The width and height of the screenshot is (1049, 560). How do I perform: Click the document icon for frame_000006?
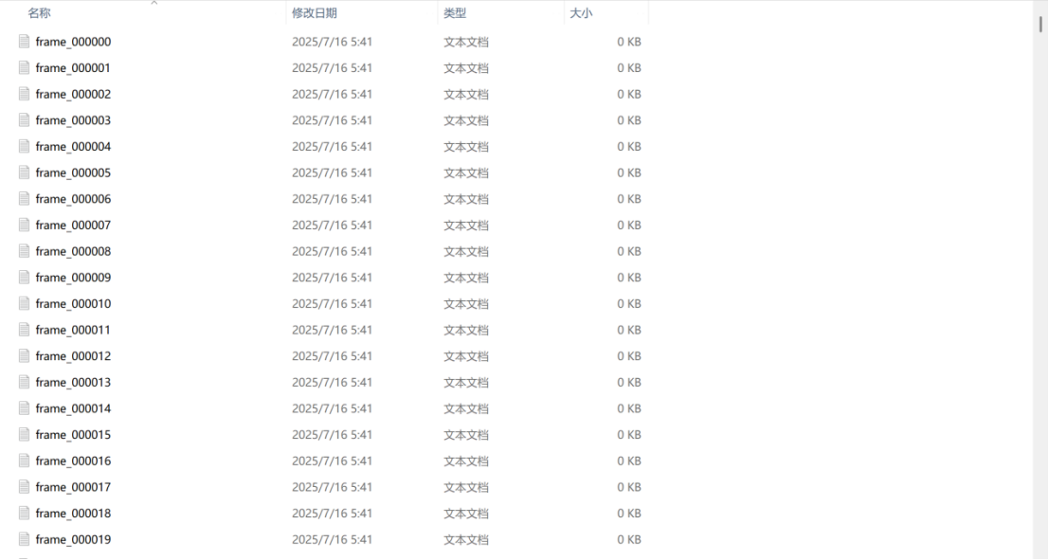(24, 199)
